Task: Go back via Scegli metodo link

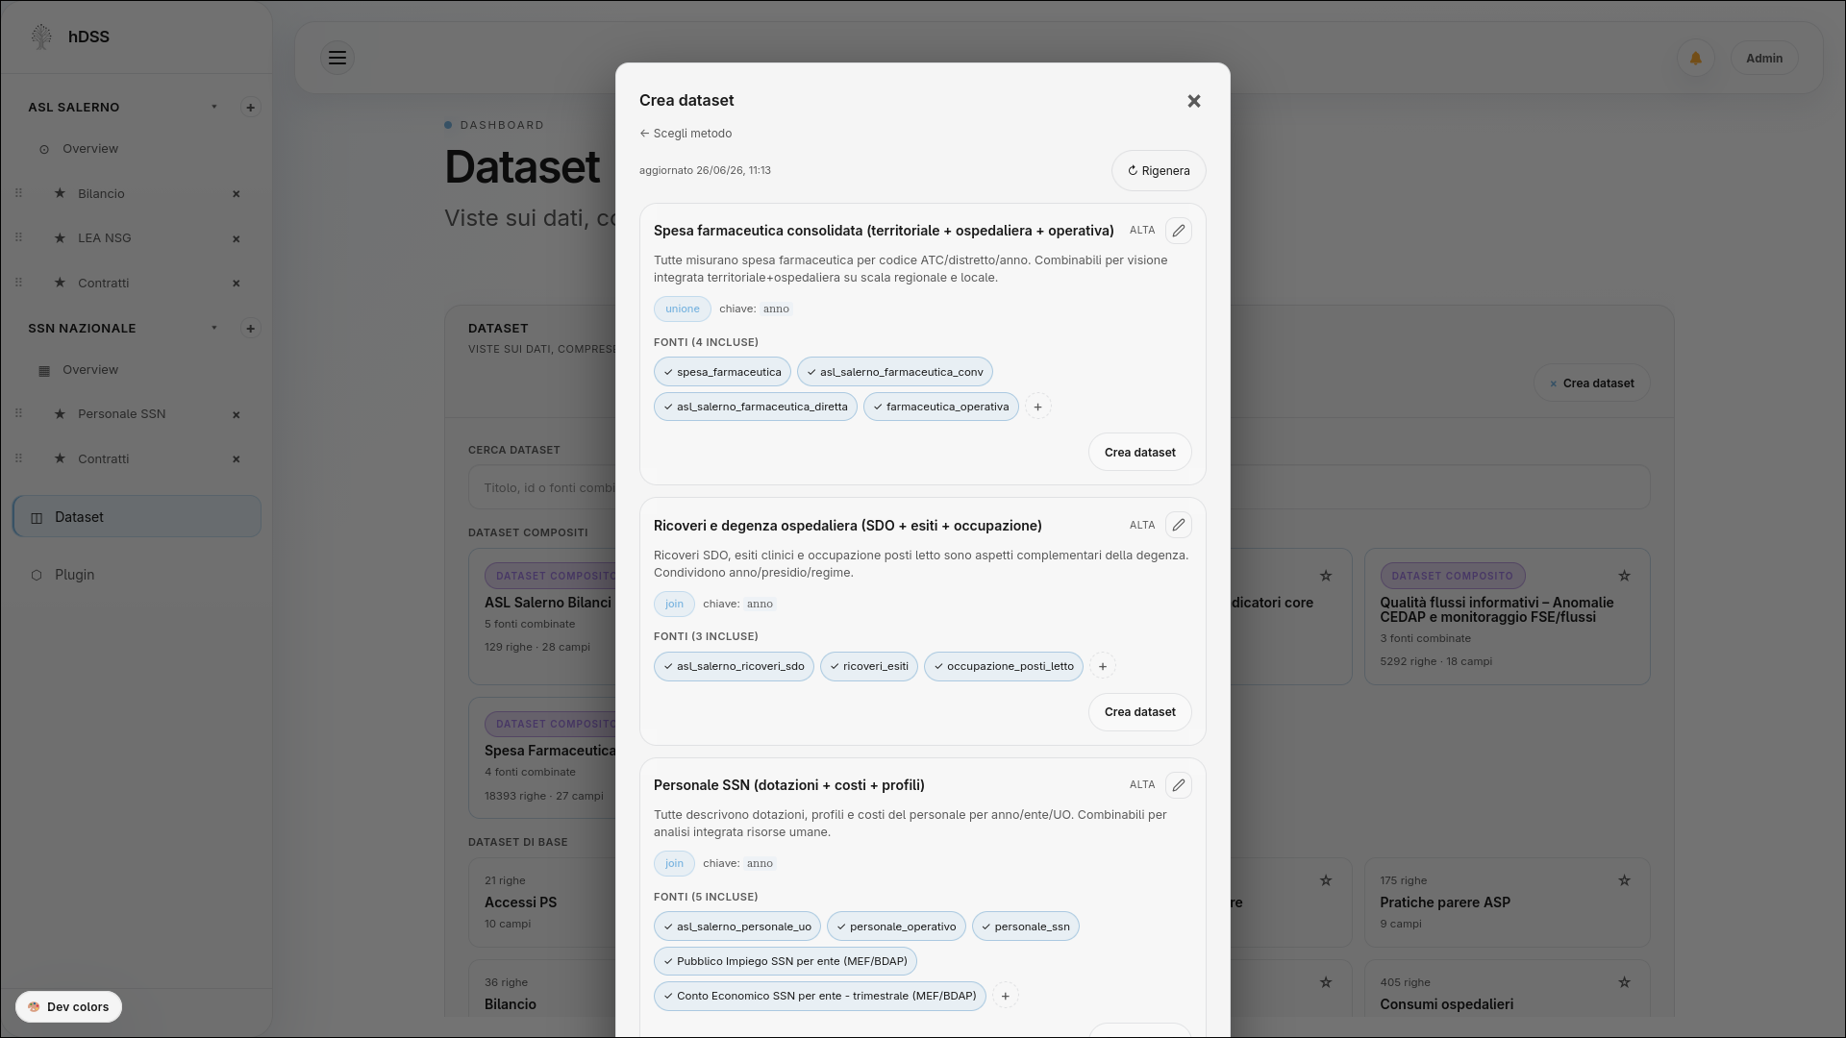Action: [x=686, y=134]
